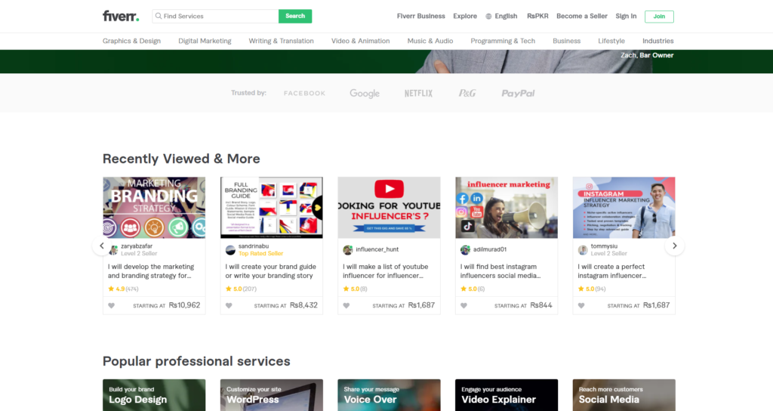Favorite the influencer_hunt gig with heart icon

(x=346, y=305)
